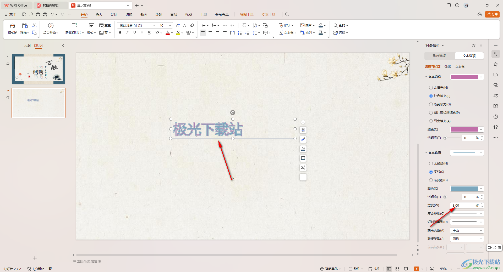Click the fill Color (颜色) purple swatch

click(x=464, y=129)
